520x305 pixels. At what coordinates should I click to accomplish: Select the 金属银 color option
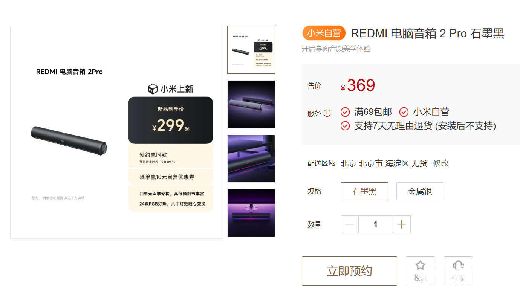(420, 191)
